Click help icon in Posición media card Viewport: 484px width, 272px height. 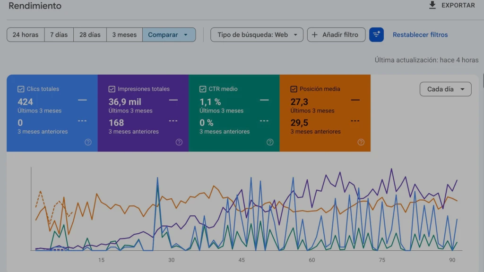pos(361,142)
